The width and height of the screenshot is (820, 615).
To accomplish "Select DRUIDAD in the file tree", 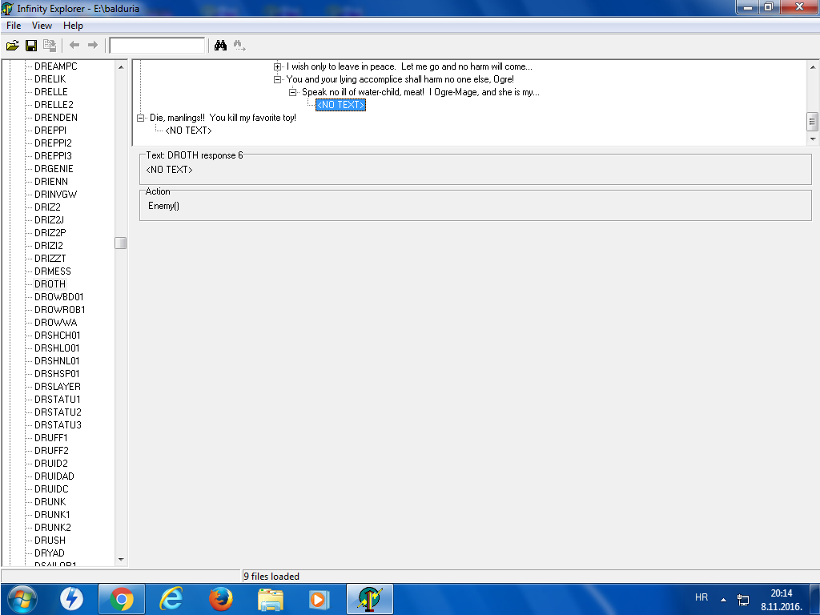I will pyautogui.click(x=54, y=476).
